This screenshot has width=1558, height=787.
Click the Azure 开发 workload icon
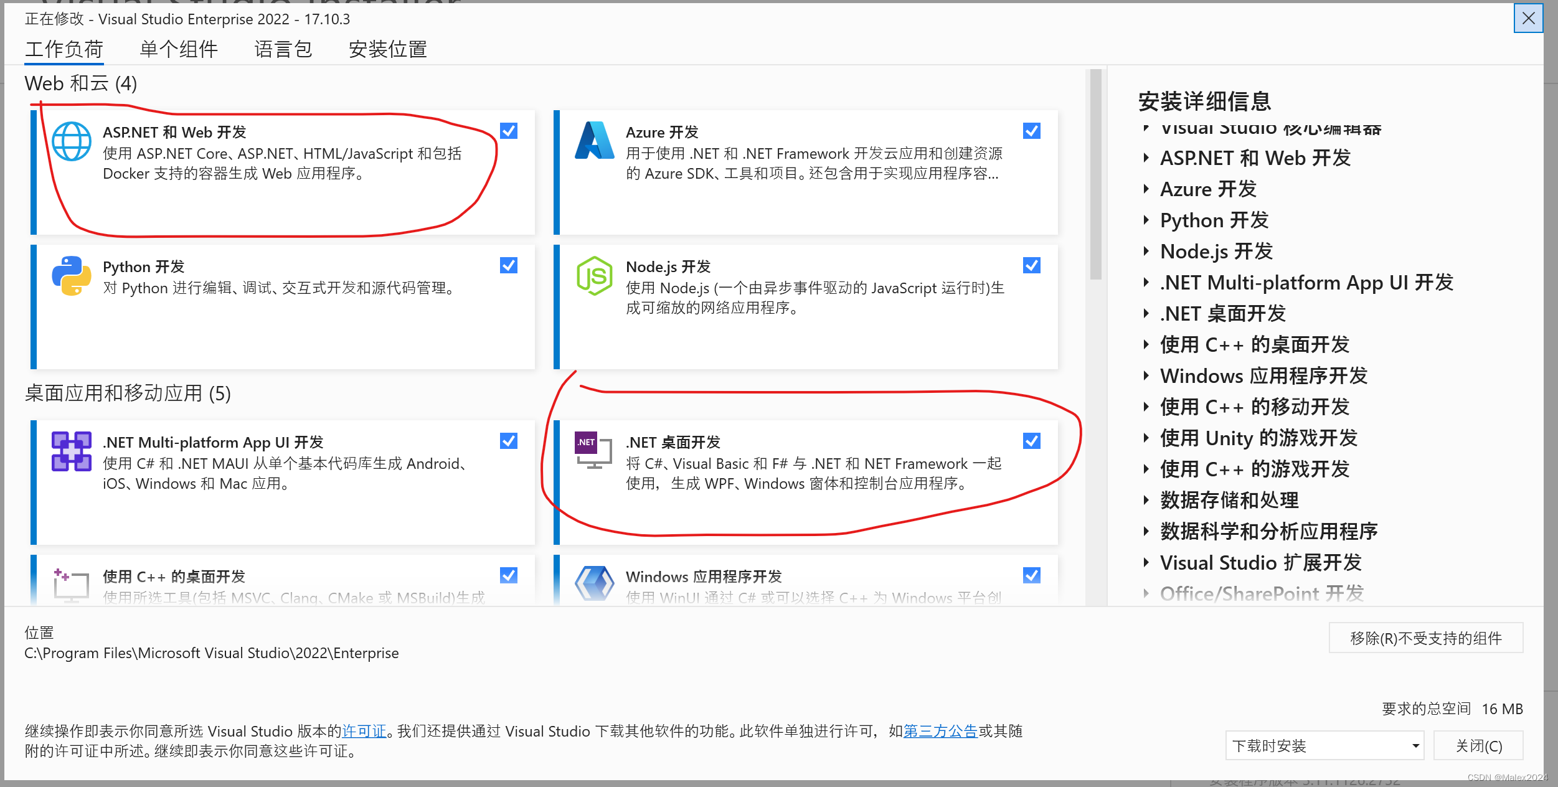595,140
